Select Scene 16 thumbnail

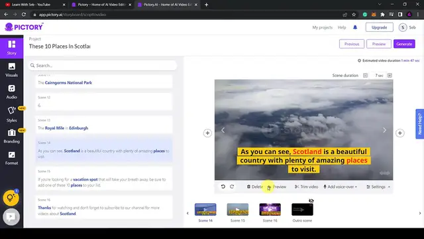click(x=270, y=210)
